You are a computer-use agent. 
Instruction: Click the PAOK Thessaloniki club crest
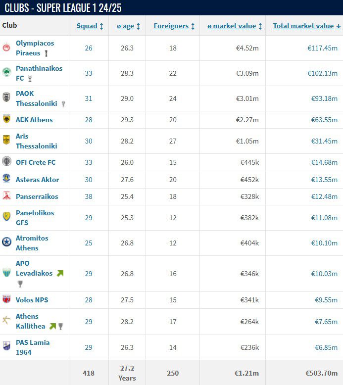click(x=6, y=97)
